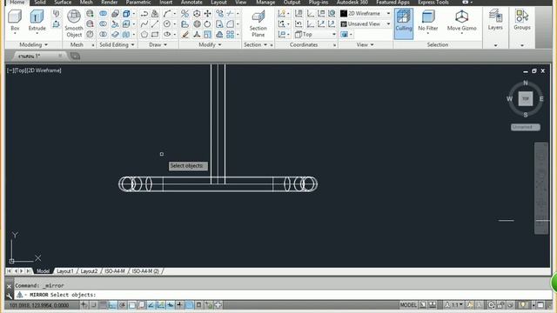Click the MODEL button in status bar
This screenshot has width=557, height=313.
[x=408, y=305]
